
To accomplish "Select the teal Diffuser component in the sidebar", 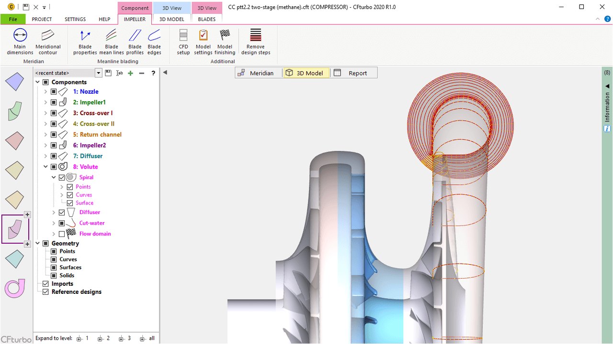I will click(15, 259).
